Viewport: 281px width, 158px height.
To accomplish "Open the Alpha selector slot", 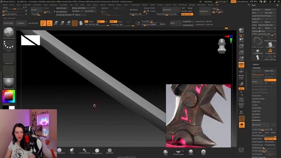I will pyautogui.click(x=9, y=58).
